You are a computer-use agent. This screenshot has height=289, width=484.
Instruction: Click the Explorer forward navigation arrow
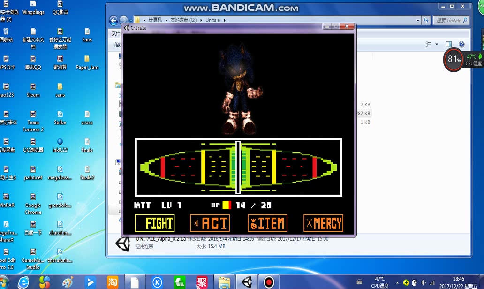(x=123, y=20)
